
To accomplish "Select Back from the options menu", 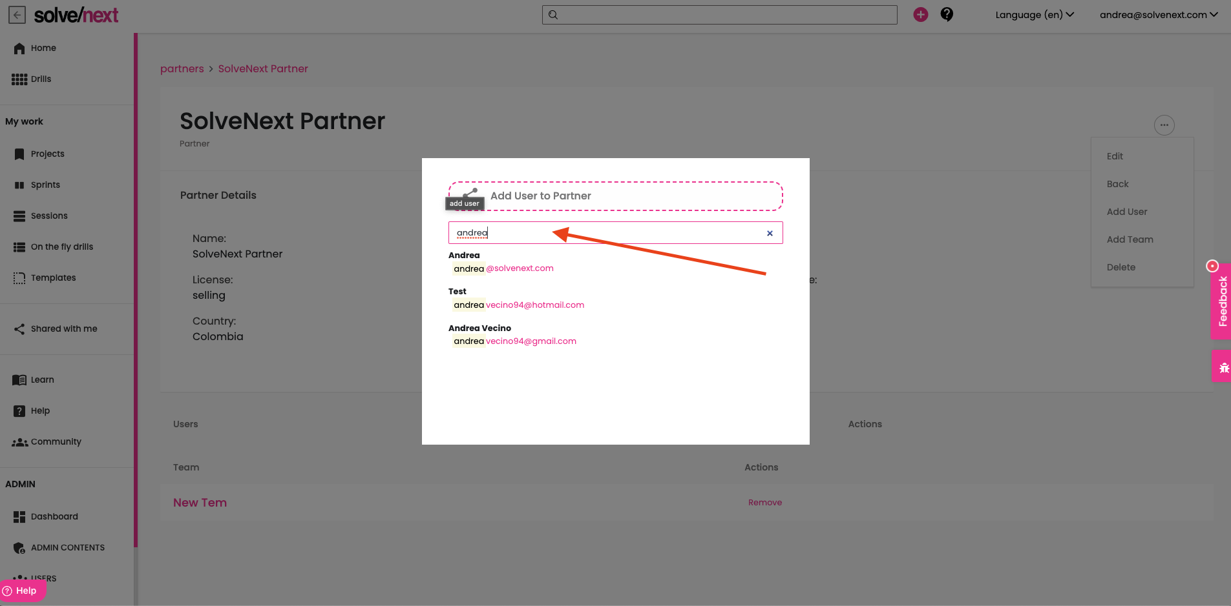I will pos(1117,184).
